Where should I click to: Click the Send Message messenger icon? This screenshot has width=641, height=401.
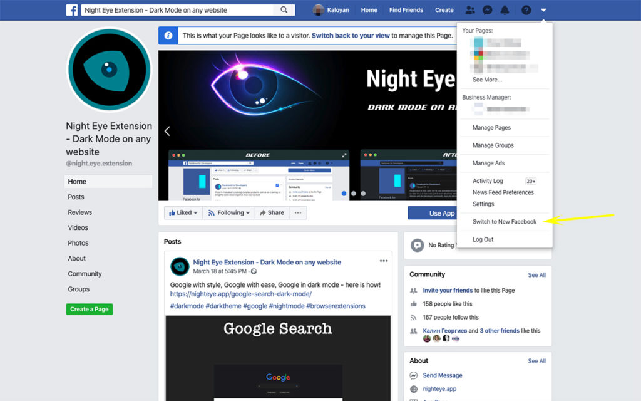pos(414,375)
